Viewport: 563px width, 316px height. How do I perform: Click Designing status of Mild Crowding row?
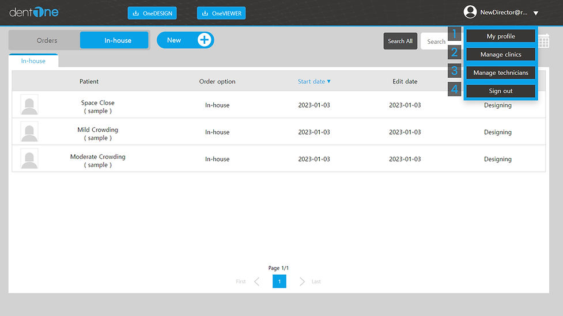click(x=498, y=132)
